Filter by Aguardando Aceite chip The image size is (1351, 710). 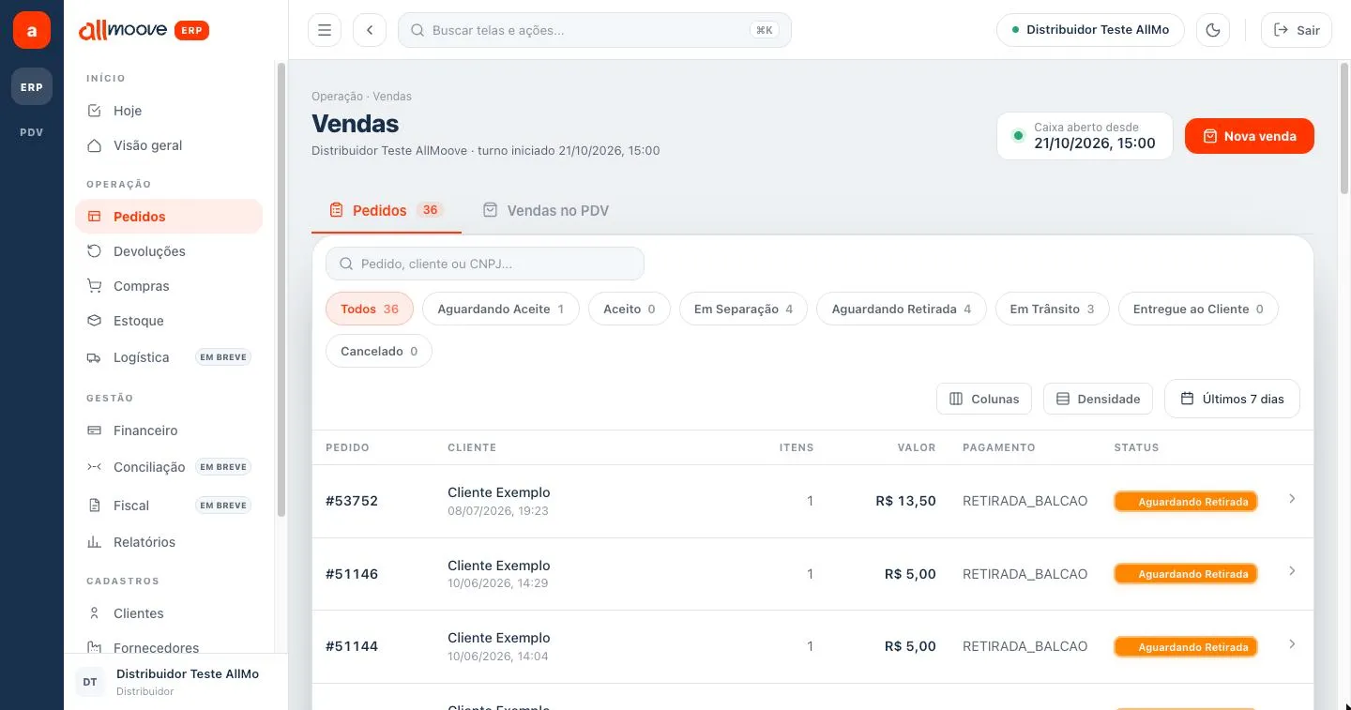tap(501, 309)
